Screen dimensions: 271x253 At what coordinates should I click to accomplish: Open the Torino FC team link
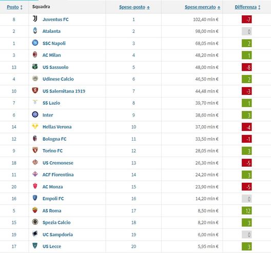(52, 151)
